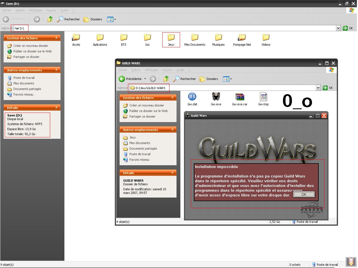
Task: Open the Accés folder in Save (D:) window
Action: tap(76, 40)
